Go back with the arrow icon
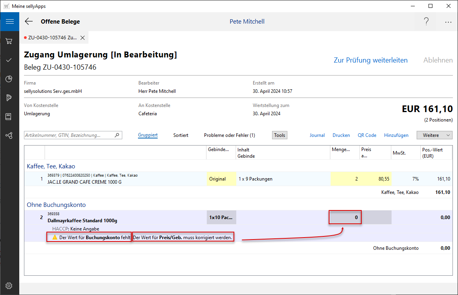The image size is (458, 295). 29,22
